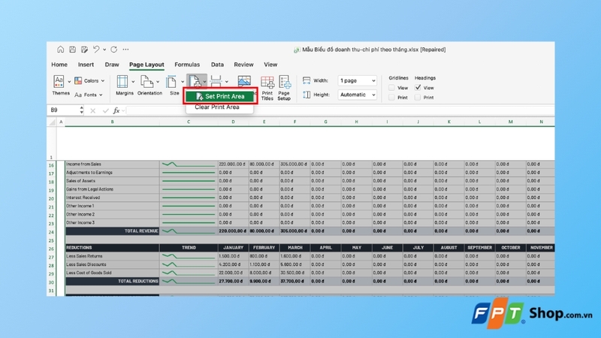Click the Name Box showing B9

[63, 110]
